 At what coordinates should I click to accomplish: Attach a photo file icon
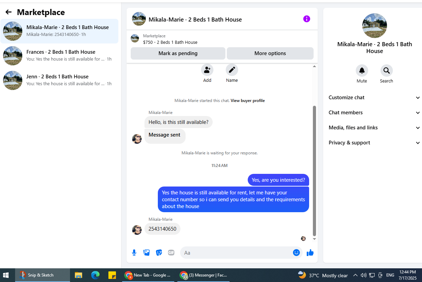(146, 253)
